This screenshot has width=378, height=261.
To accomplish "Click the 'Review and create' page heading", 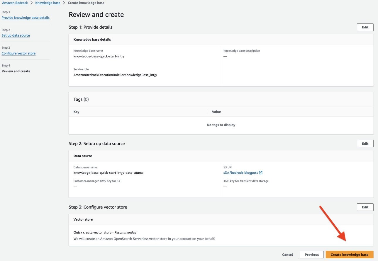I will 96,15.
